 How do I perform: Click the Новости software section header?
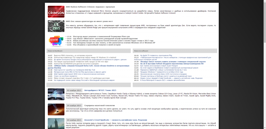pos(175,51)
